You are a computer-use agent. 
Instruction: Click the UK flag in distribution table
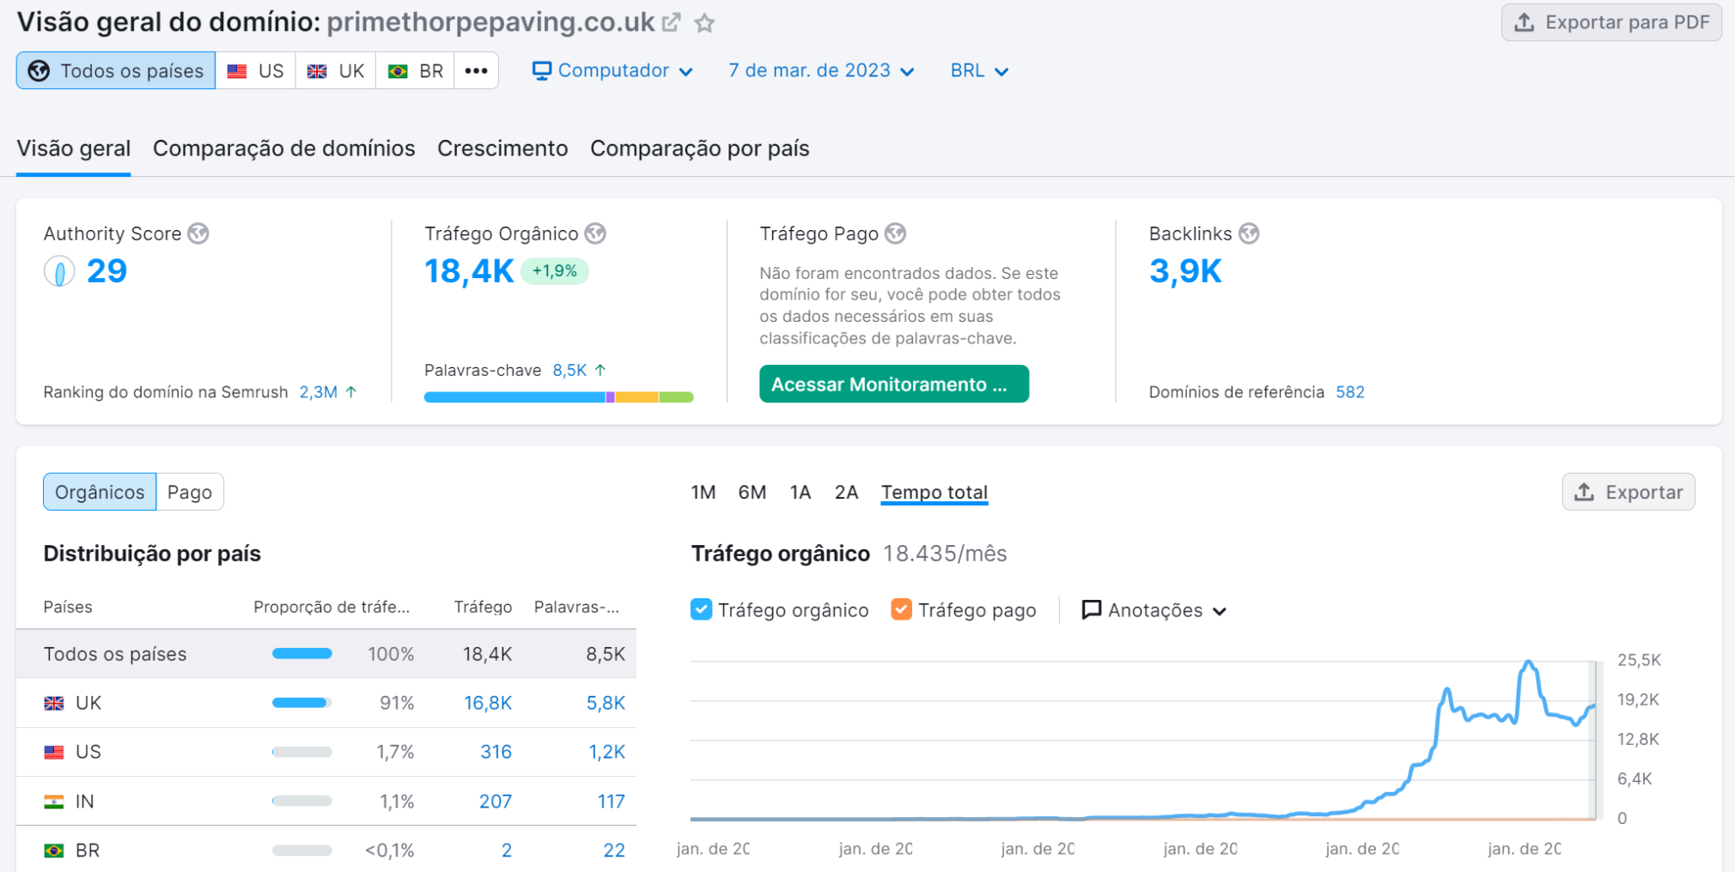pos(54,703)
